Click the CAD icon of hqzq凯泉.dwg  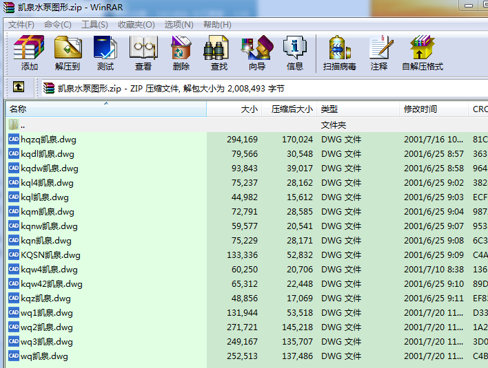pyautogui.click(x=14, y=139)
